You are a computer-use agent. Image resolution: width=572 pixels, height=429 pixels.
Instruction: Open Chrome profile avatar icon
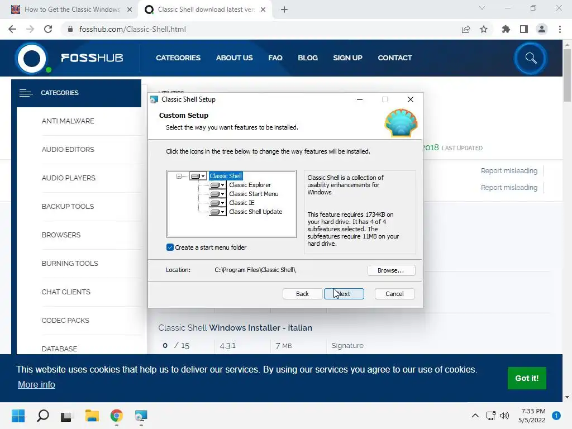coord(542,29)
